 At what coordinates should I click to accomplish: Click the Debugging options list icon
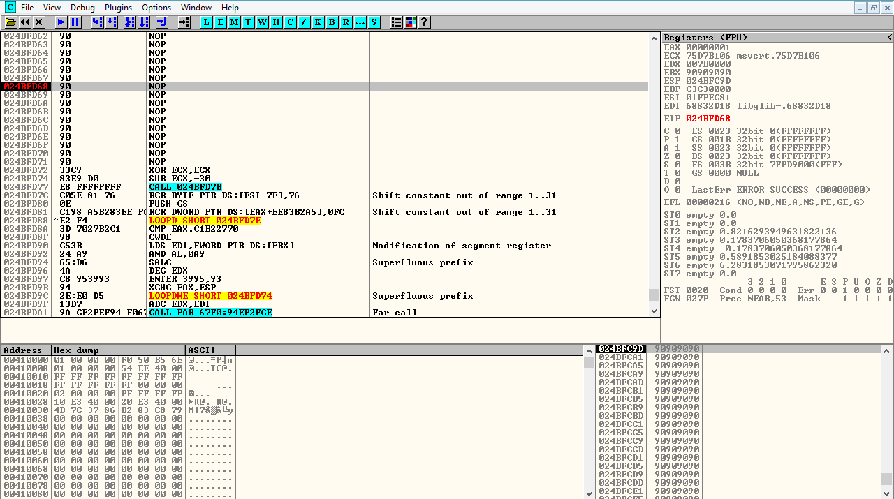397,22
